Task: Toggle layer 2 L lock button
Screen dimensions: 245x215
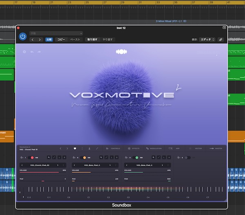Action: (x=111, y=158)
